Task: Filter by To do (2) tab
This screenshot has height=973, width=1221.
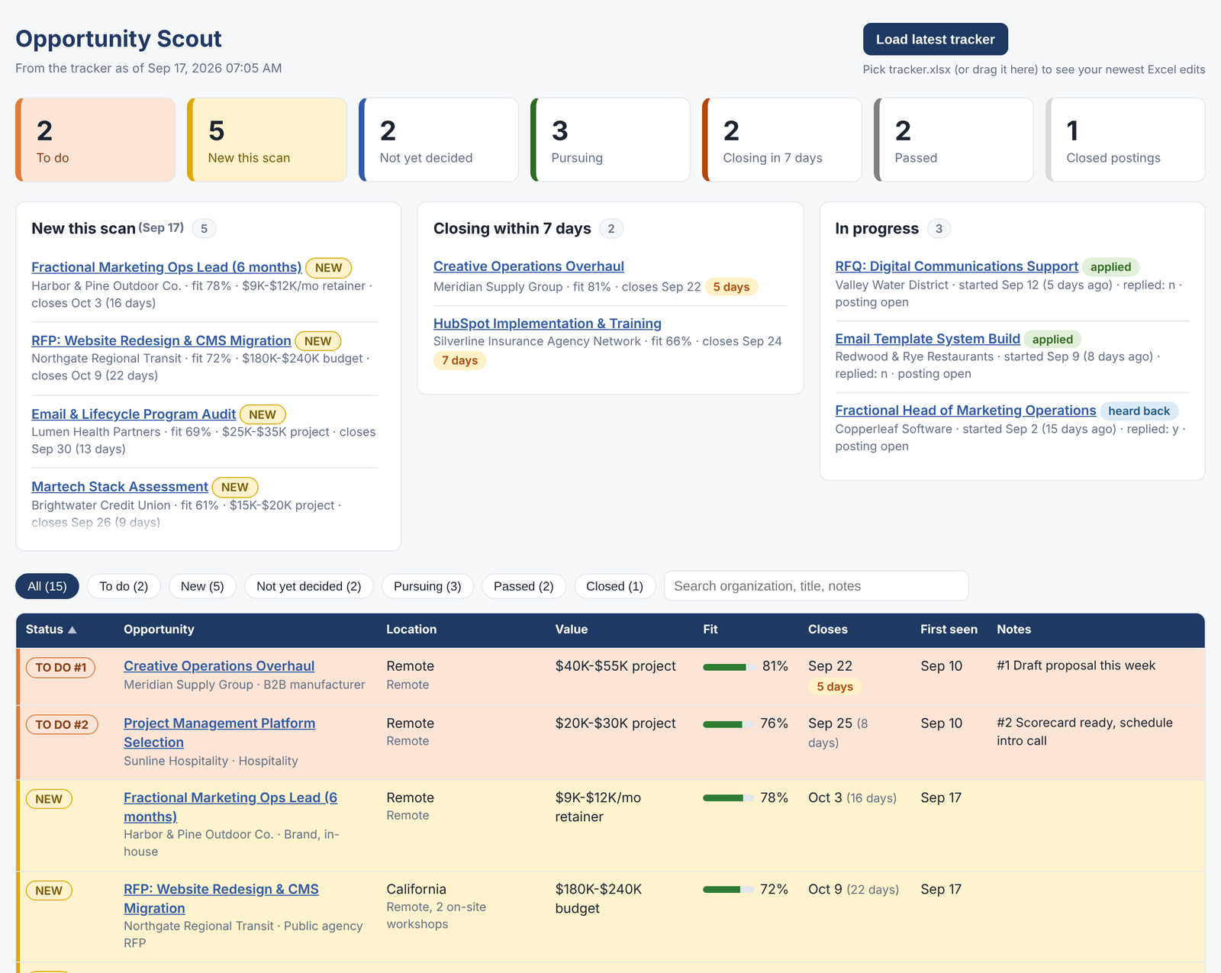Action: (x=124, y=586)
